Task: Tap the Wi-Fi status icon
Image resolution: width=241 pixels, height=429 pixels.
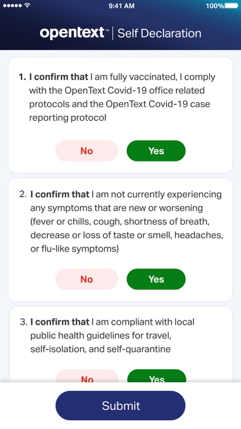Action: pyautogui.click(x=27, y=6)
